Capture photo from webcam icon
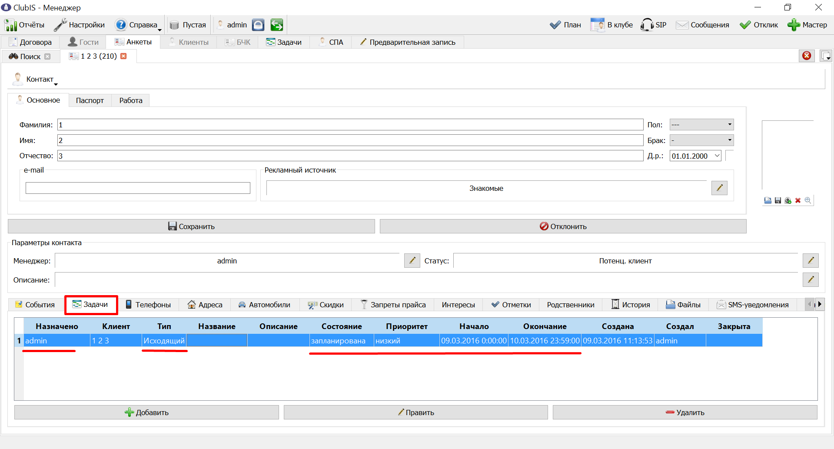 point(788,200)
